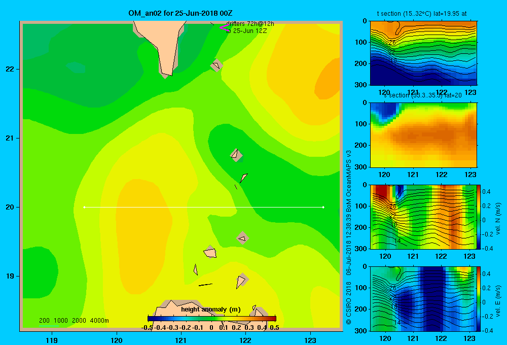Click the magenta drifter track marker
This screenshot has height=345, width=507.
click(x=224, y=28)
